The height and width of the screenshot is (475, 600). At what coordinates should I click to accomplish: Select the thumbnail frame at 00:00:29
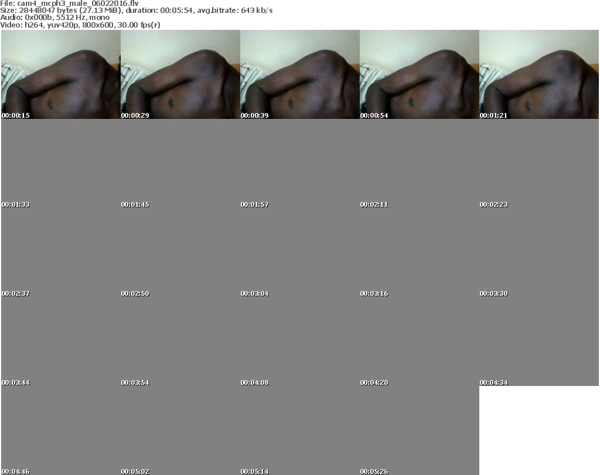pos(180,74)
